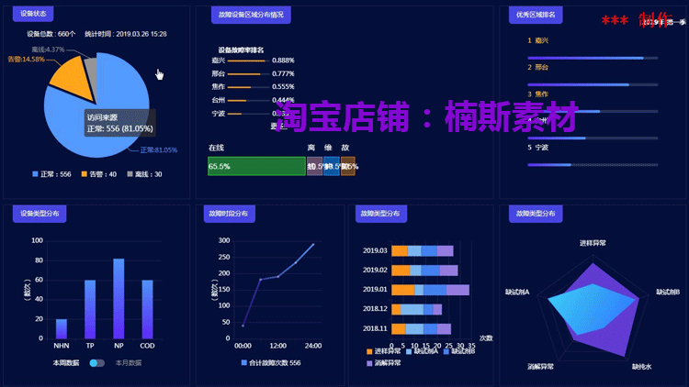Image resolution: width=689 pixels, height=387 pixels.
Task: Click the orange 故 status bar segment
Action: point(348,166)
